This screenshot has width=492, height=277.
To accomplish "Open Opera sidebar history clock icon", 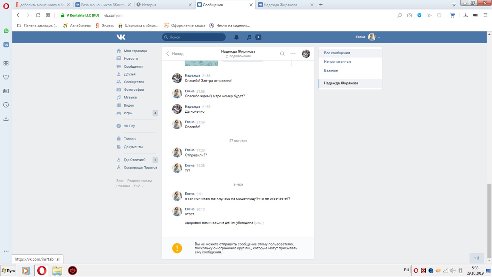I will [6, 105].
